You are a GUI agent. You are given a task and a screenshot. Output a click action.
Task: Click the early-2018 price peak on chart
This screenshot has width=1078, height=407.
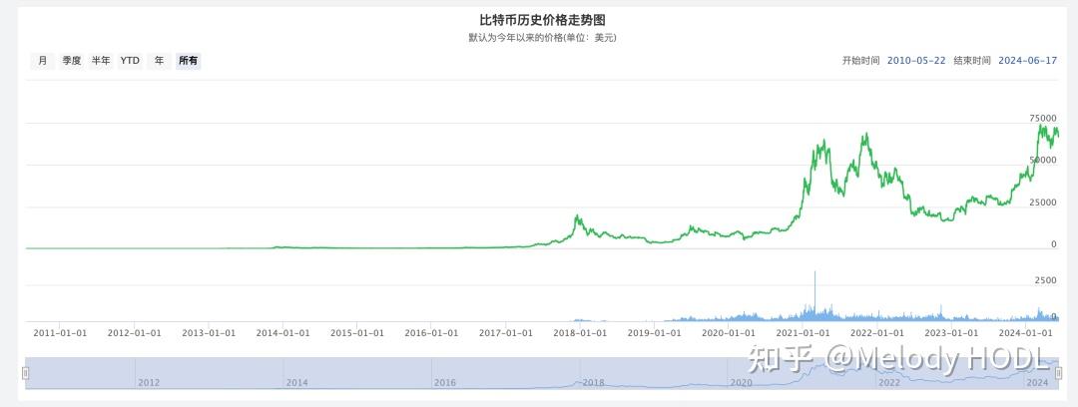pyautogui.click(x=577, y=215)
